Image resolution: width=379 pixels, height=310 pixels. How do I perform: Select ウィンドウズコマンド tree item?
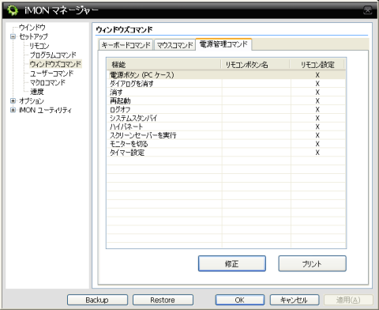[x=55, y=64]
